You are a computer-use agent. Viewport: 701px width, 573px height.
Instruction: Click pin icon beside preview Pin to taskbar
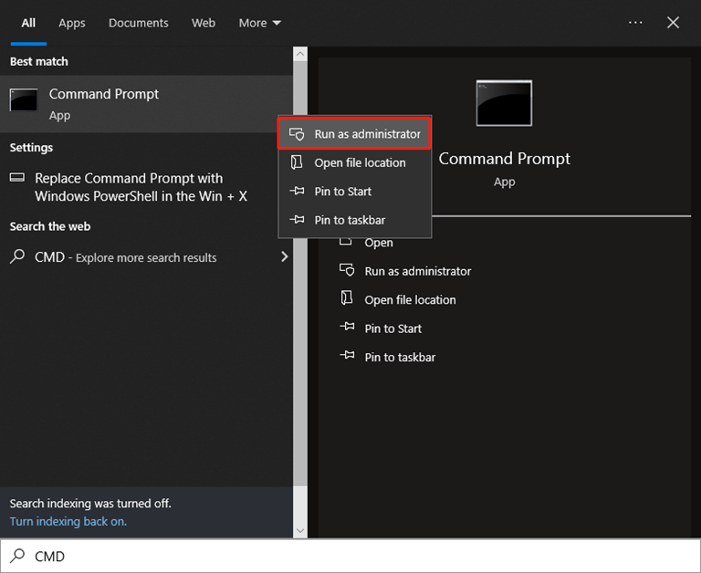point(347,356)
